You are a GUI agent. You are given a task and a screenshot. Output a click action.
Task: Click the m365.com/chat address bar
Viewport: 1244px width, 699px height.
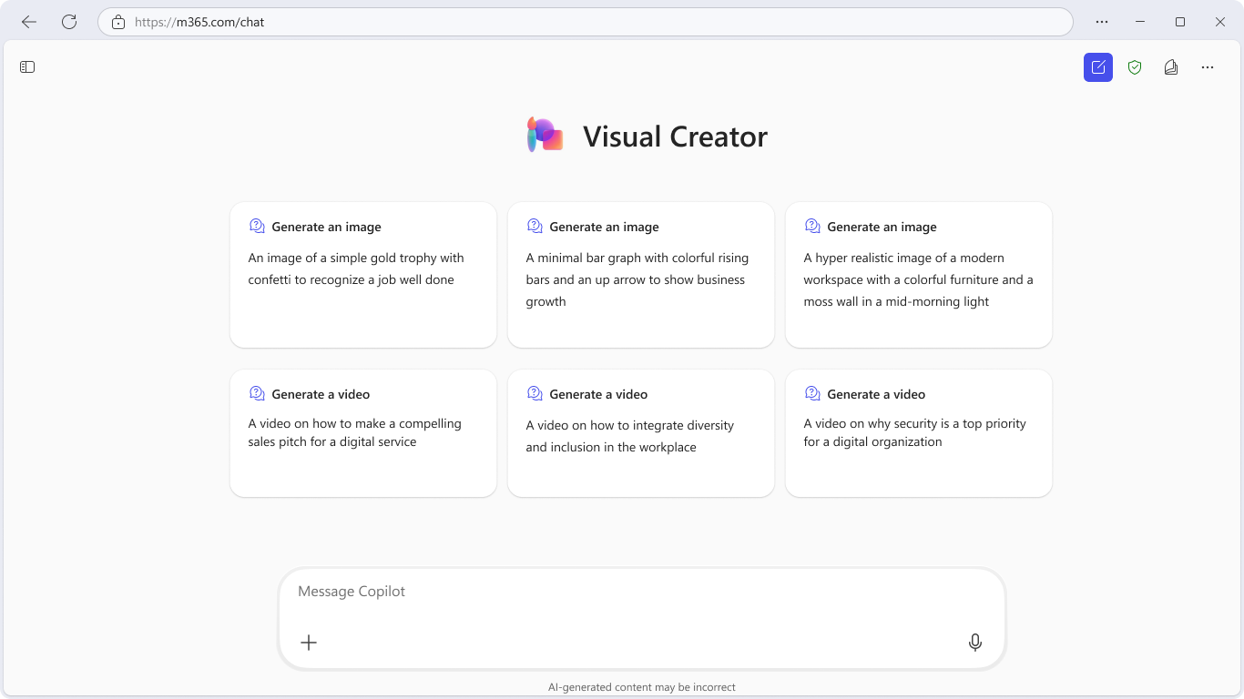(583, 22)
